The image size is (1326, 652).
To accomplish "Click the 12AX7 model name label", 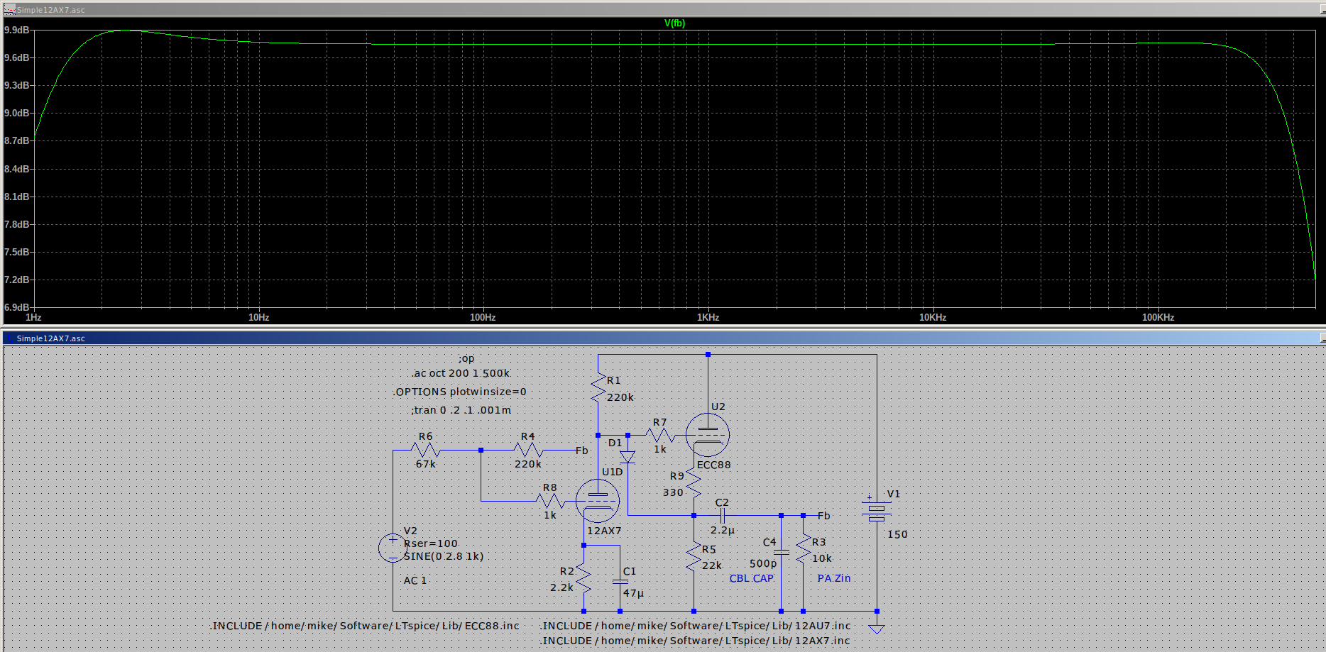I will 604,531.
